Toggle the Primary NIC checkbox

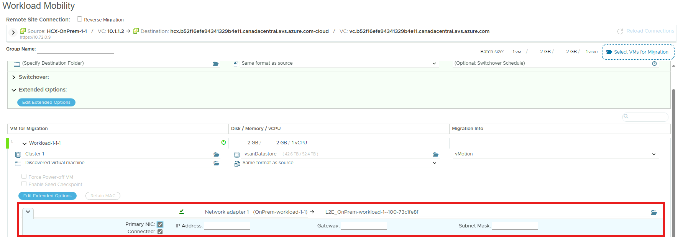point(160,224)
